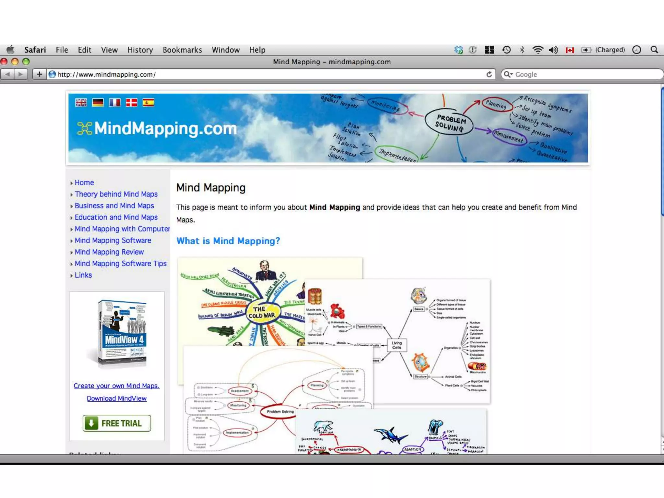
Task: Open the battery Charged status menu
Action: (603, 50)
